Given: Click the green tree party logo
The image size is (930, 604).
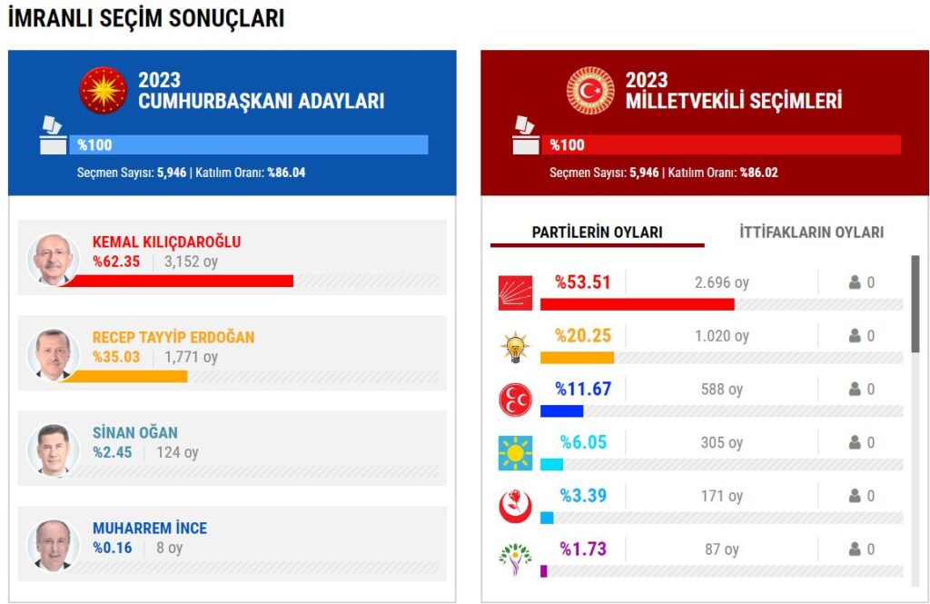Looking at the screenshot, I should pyautogui.click(x=515, y=559).
